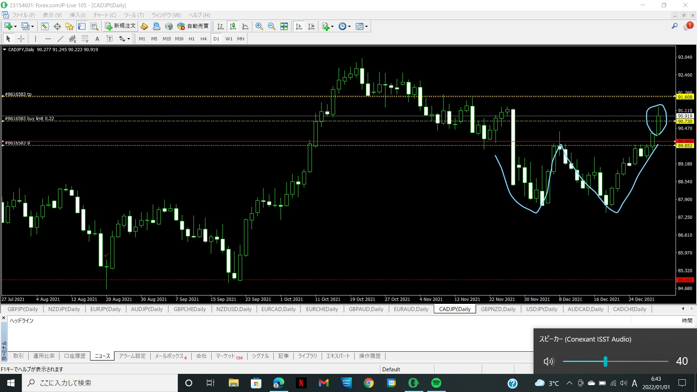
Task: Draw a vertical line tool
Action: point(35,39)
